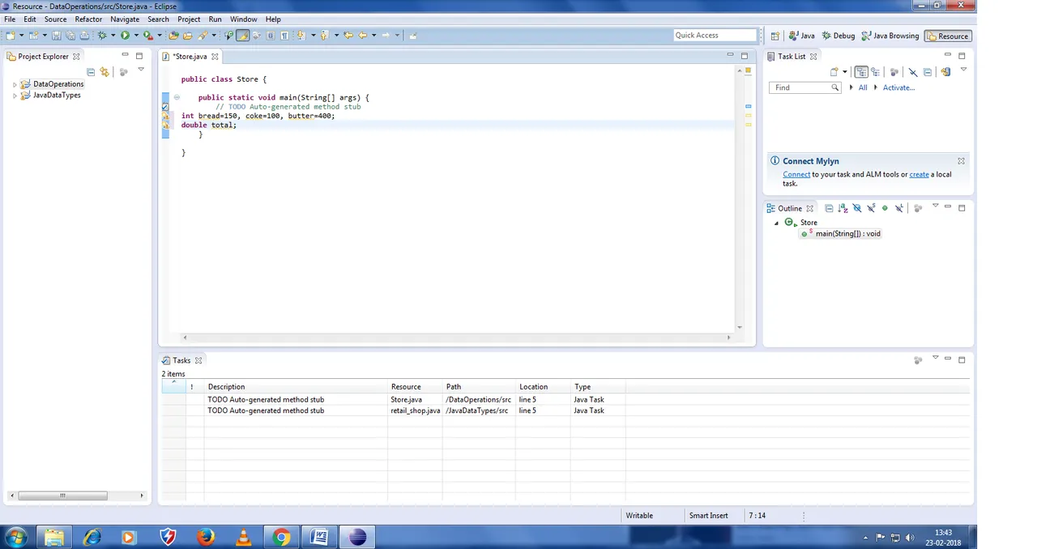Switch to the Java Browsing perspective
Screen dimensions: 1037x549
tap(890, 36)
